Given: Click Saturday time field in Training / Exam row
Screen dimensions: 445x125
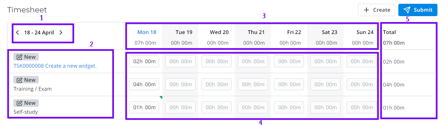Looking at the screenshot, I should pos(325,84).
